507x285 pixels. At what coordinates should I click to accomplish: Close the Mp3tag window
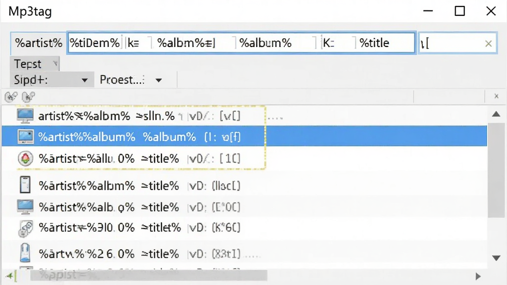pos(491,11)
